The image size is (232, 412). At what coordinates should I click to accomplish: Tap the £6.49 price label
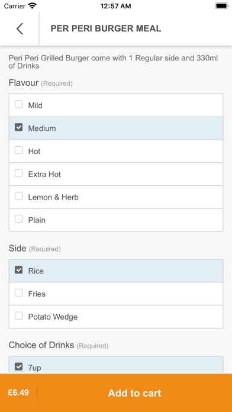pos(18,392)
